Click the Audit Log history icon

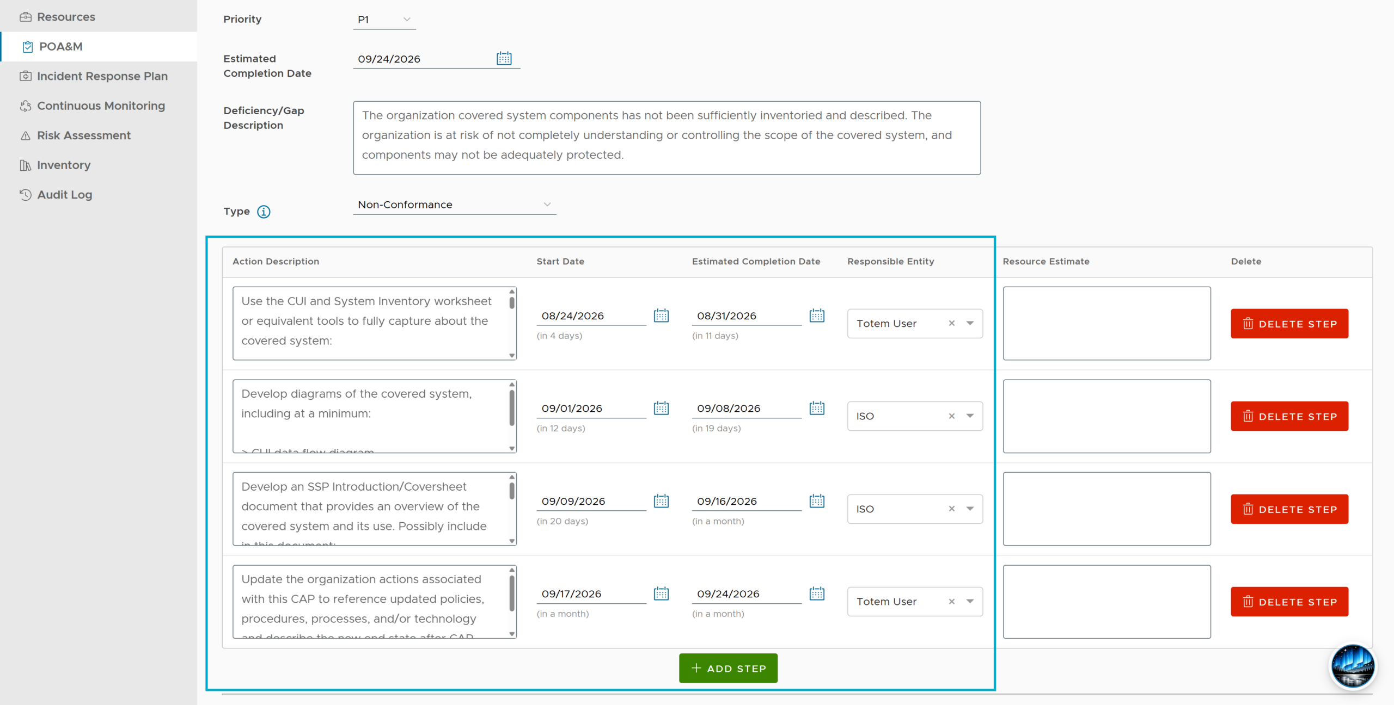click(x=25, y=195)
